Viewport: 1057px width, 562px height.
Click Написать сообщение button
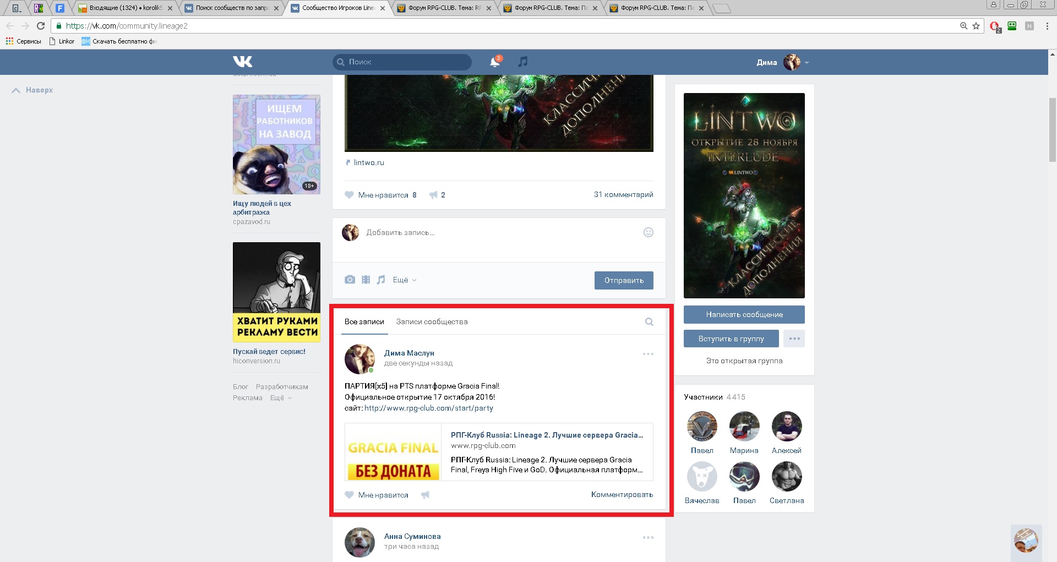[x=744, y=314]
